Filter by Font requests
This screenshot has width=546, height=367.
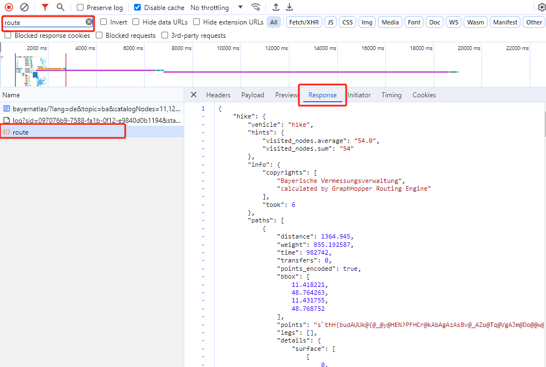(414, 22)
